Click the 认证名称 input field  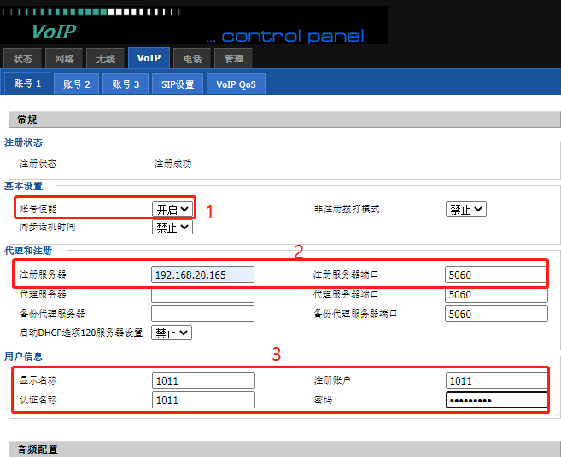202,400
